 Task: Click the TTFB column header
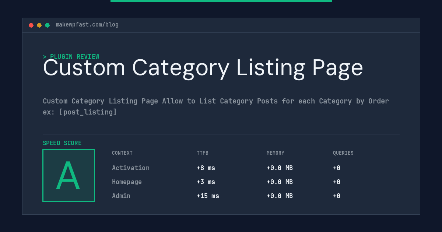203,153
